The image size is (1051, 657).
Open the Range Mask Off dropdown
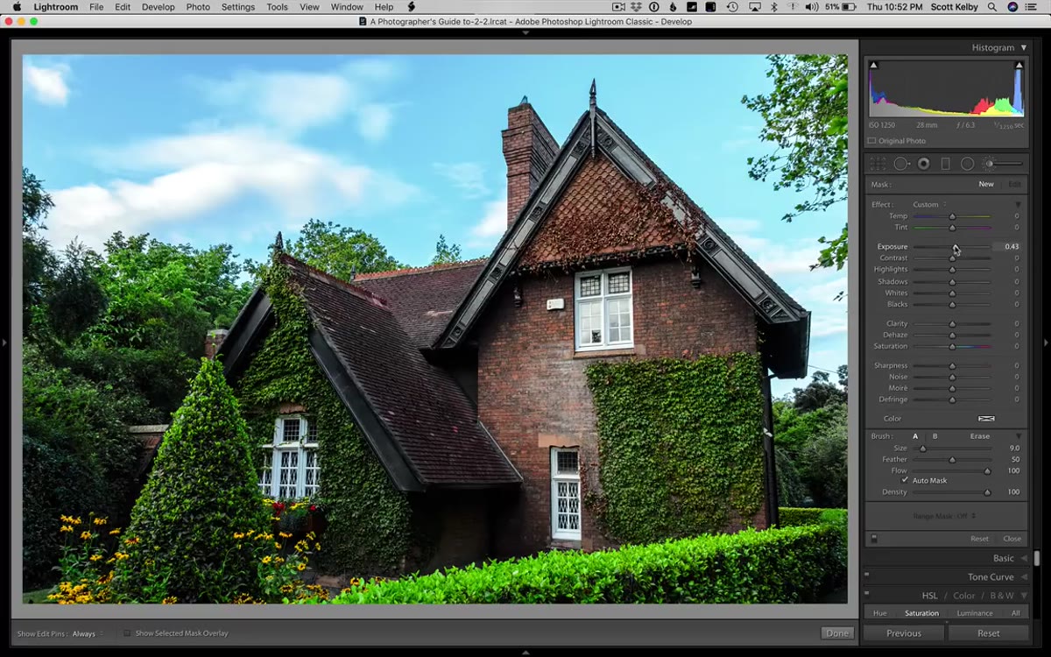(944, 516)
